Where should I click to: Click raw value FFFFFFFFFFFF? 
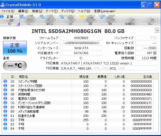pyautogui.click(x=143, y=124)
